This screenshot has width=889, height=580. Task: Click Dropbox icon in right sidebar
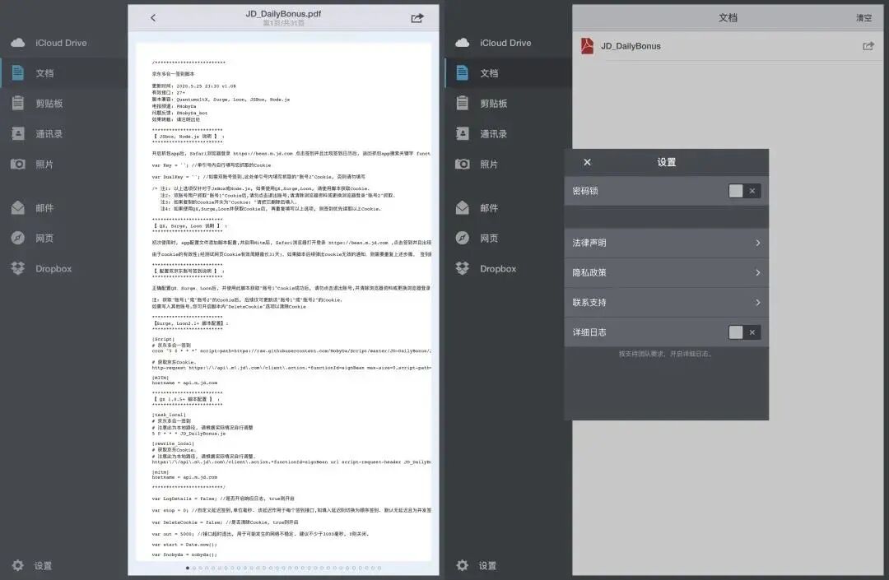pos(463,268)
